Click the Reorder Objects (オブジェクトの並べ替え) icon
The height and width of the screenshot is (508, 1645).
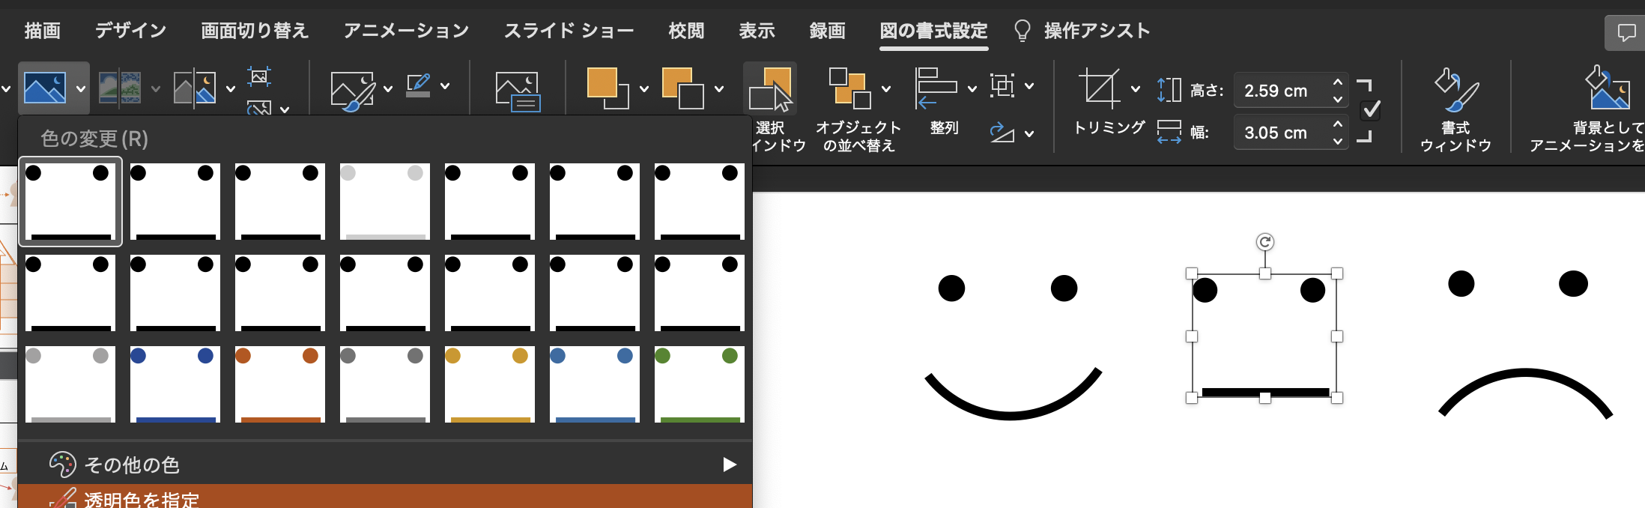coord(849,88)
